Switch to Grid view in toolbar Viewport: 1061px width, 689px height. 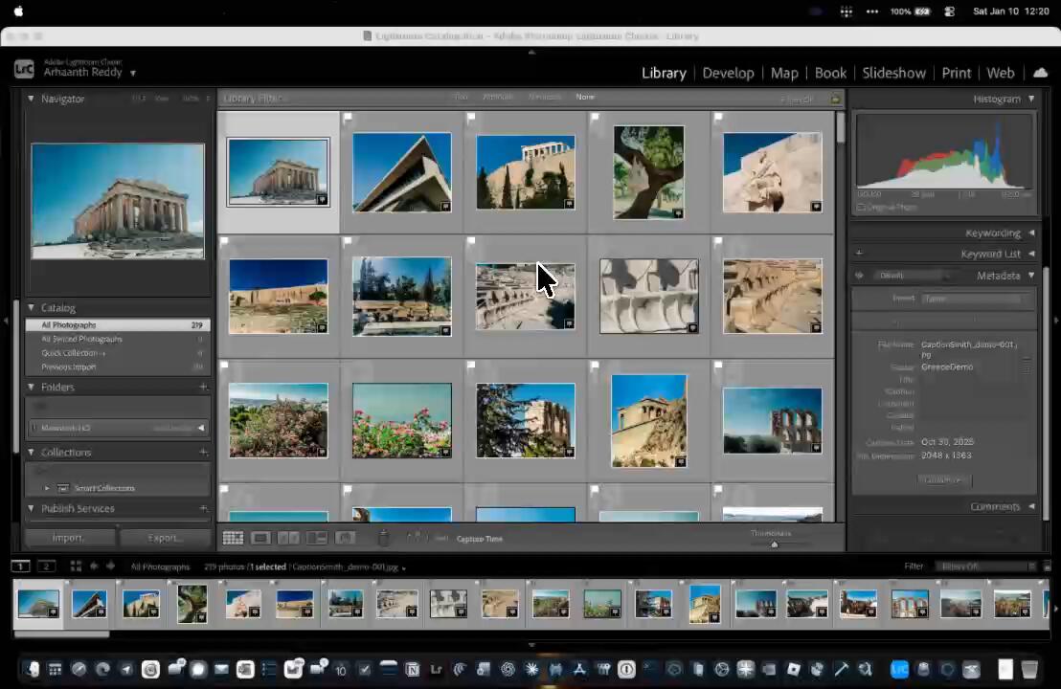pos(233,539)
